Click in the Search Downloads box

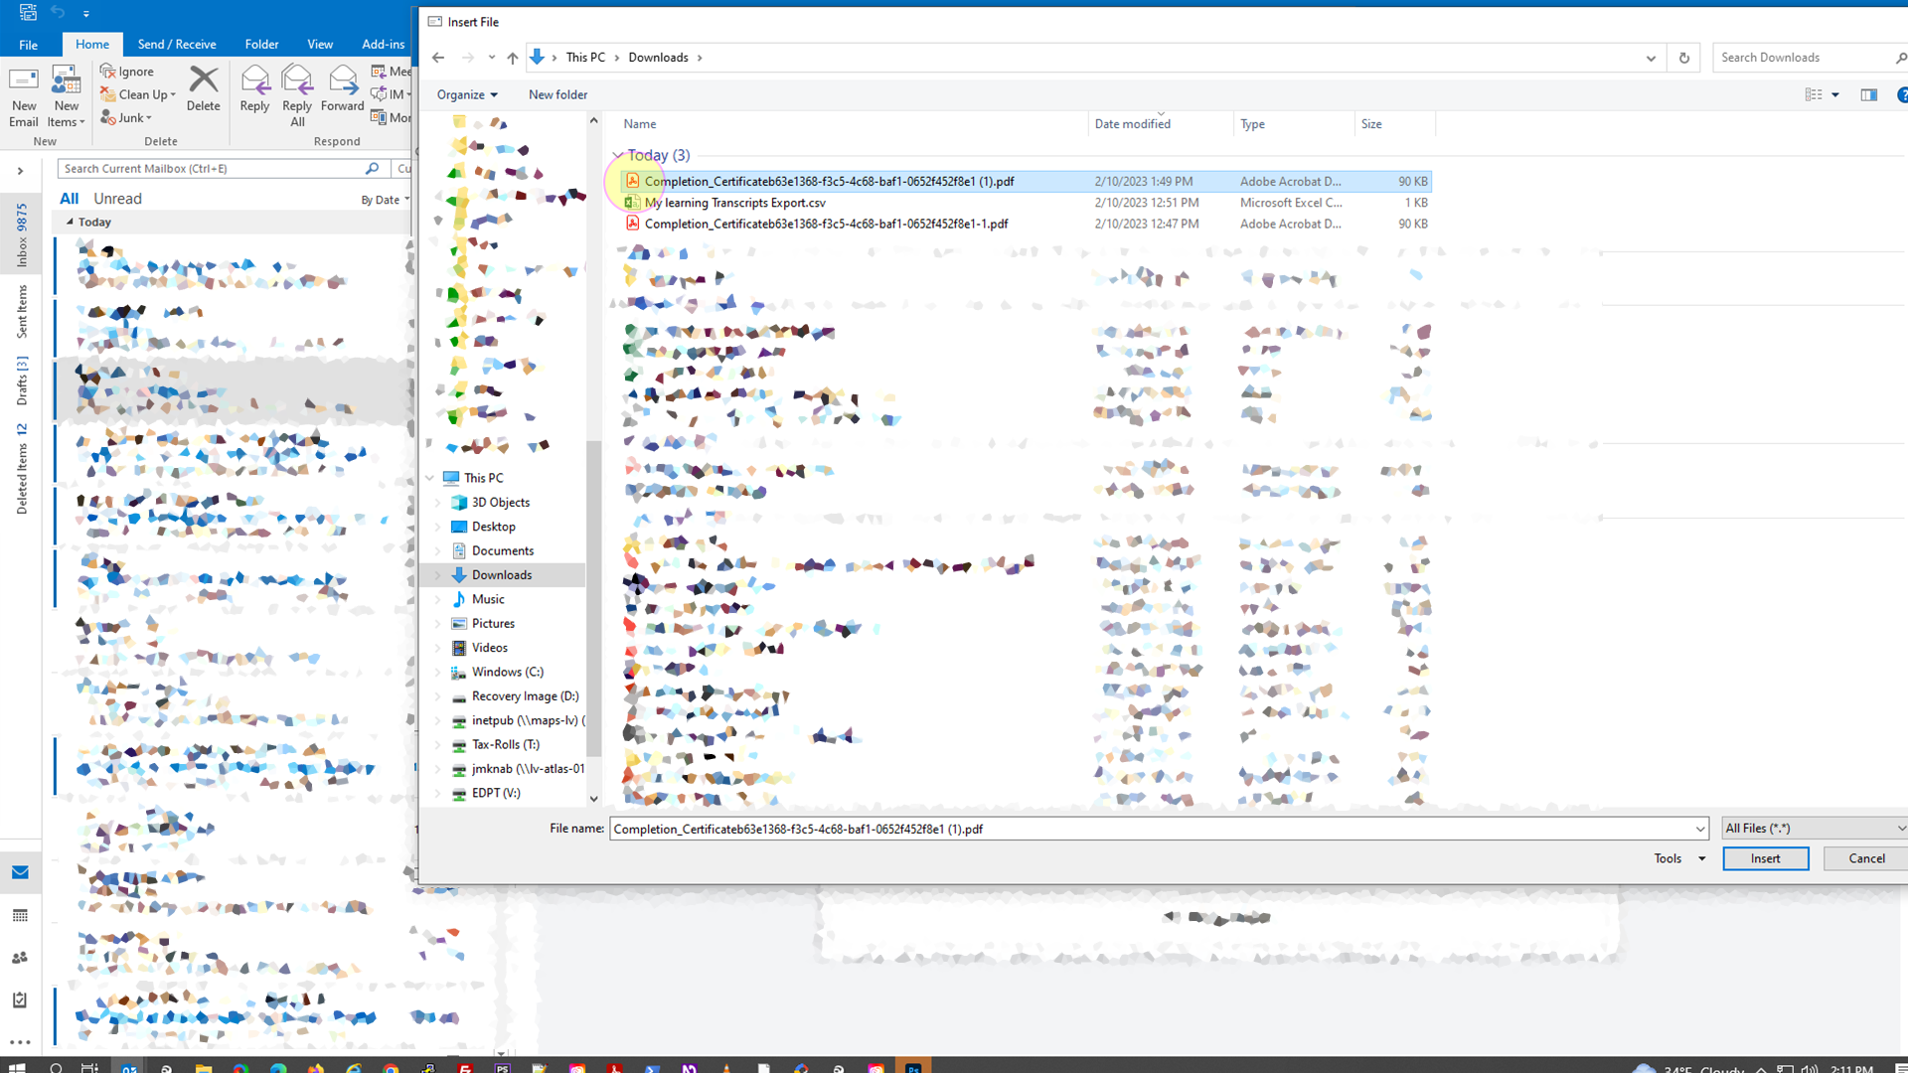[x=1799, y=57]
